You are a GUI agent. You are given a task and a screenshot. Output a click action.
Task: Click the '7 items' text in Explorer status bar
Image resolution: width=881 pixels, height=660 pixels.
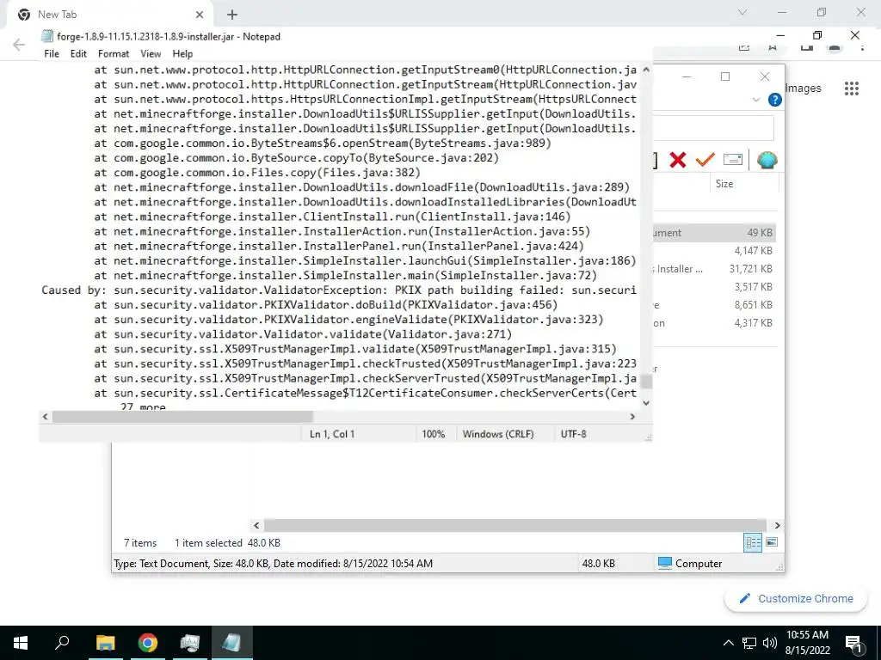click(140, 543)
